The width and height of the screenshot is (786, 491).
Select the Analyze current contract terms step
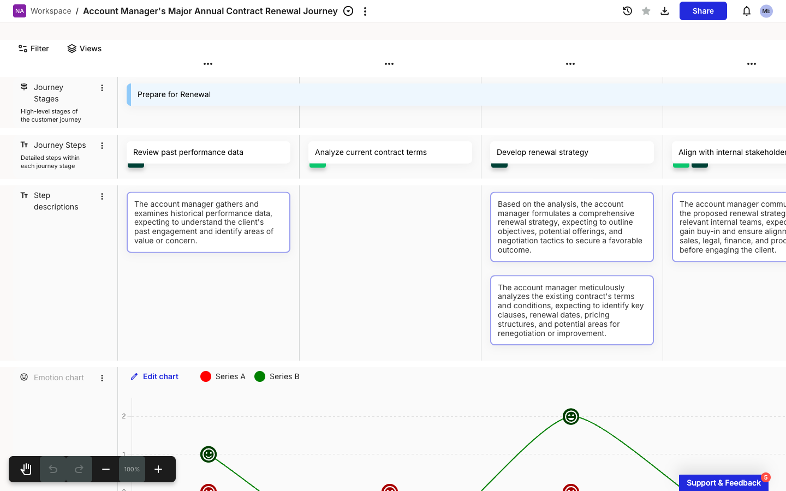point(390,152)
